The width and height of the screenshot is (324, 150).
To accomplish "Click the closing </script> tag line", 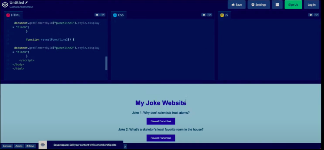I will point(27,60).
